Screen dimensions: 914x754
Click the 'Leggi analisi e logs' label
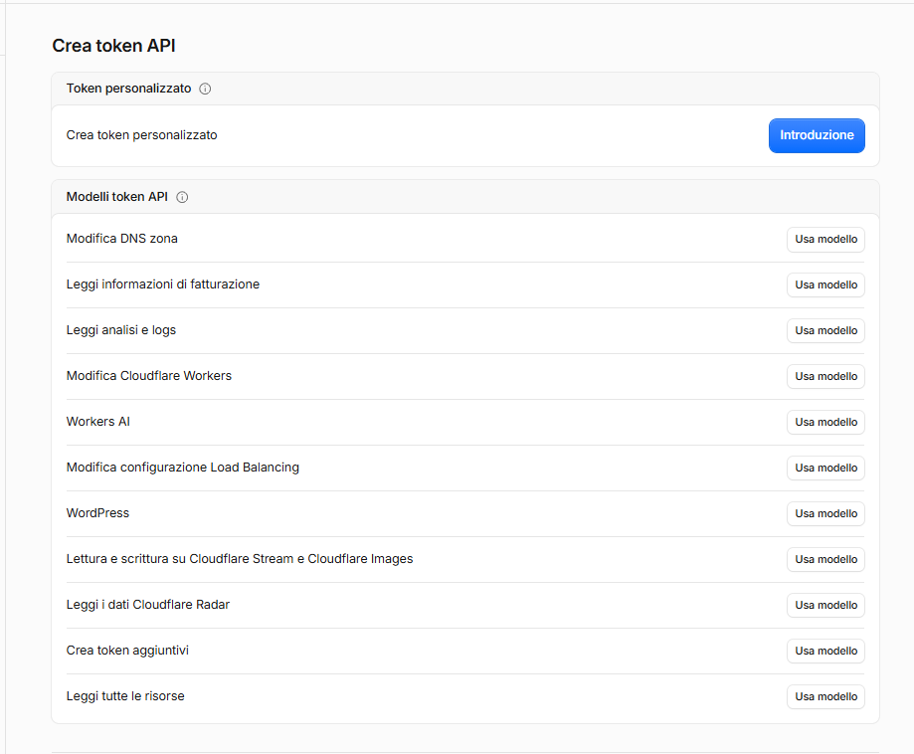(121, 330)
